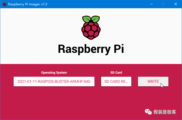Click the WRITE button
This screenshot has width=182, height=120.
(x=153, y=82)
